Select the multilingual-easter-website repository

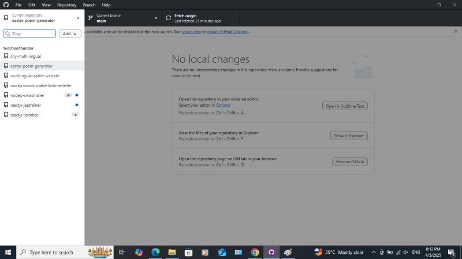point(42,76)
